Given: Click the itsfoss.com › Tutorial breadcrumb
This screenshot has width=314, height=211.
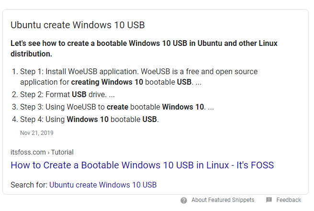Looking at the screenshot, I should pyautogui.click(x=42, y=152).
